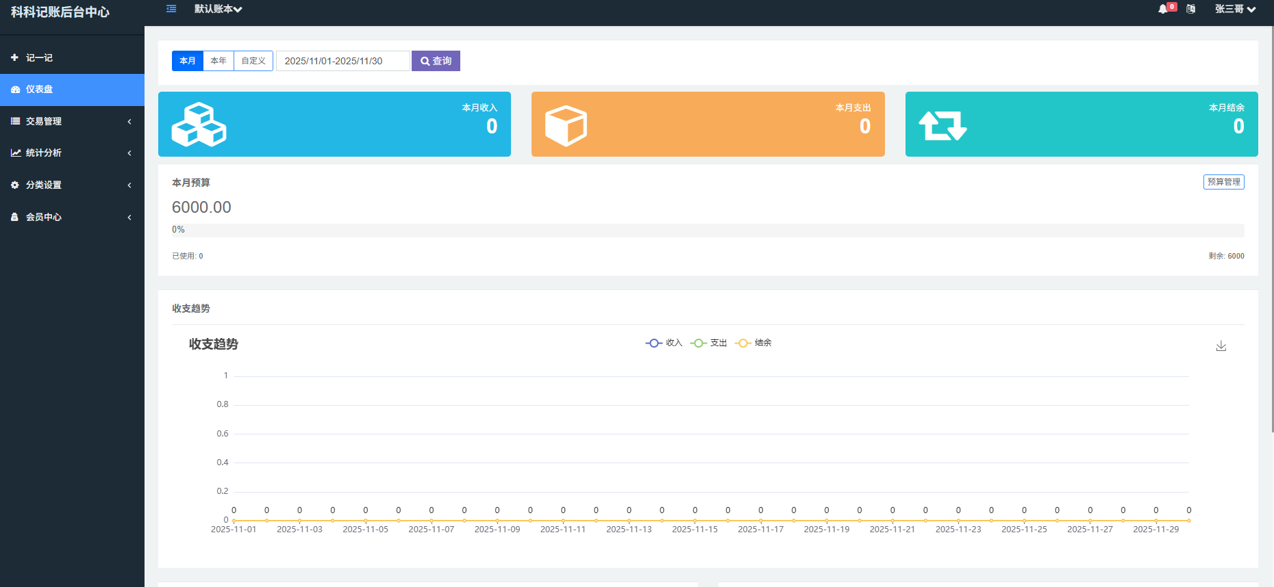
Task: Click the list icon beside 交易管理
Action: (15, 121)
